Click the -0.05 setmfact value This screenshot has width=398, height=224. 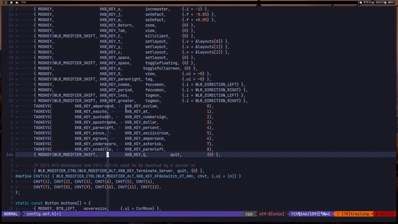[201, 14]
